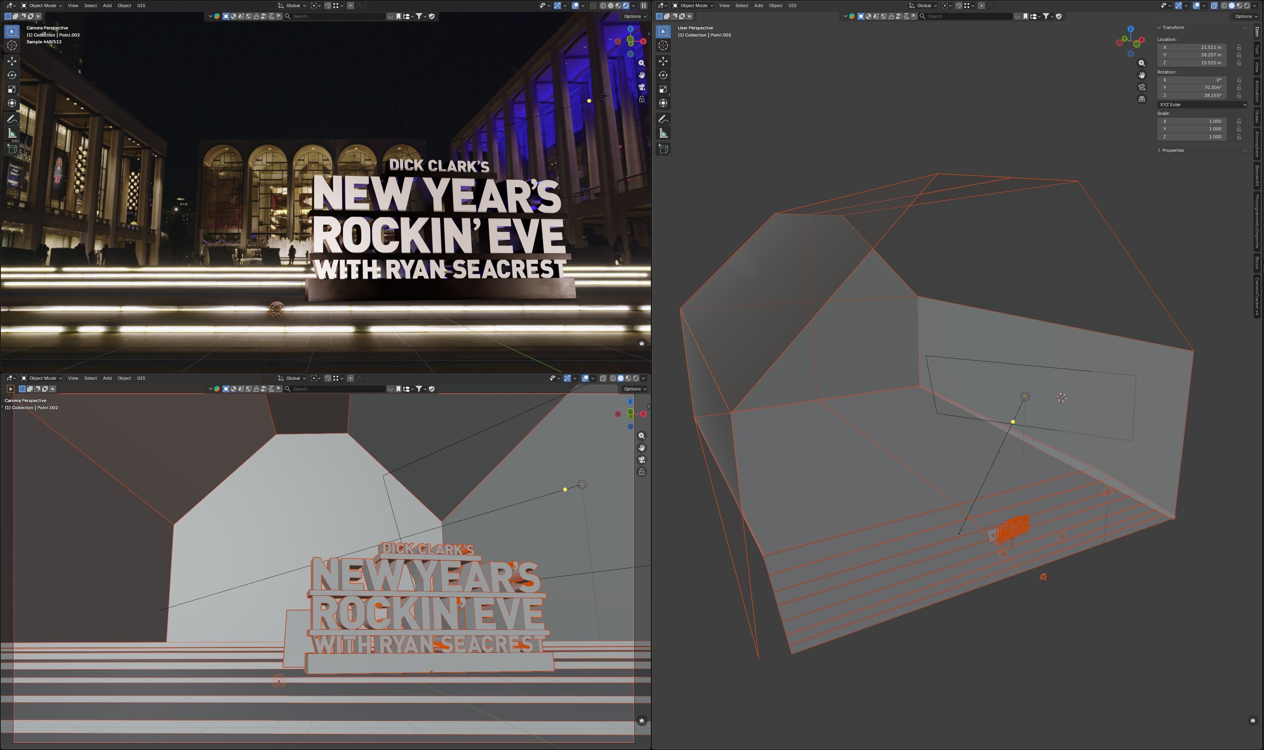Select the Measure tool in right viewport
This screenshot has height=750, width=1264.
(663, 134)
